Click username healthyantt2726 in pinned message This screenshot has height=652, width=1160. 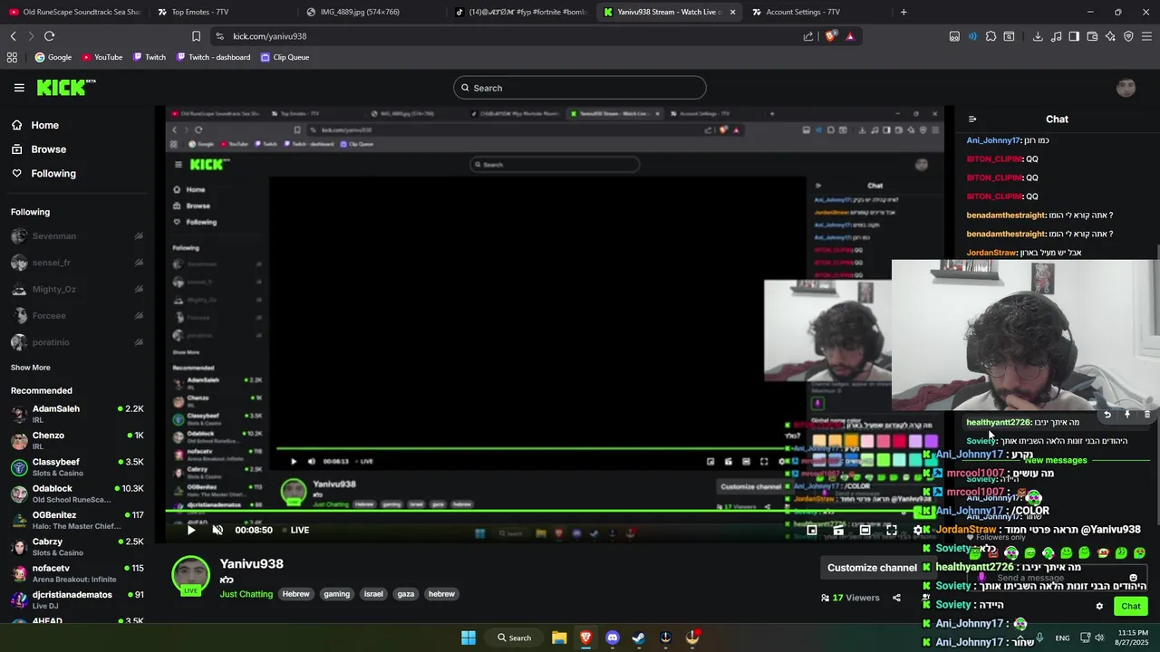(999, 422)
